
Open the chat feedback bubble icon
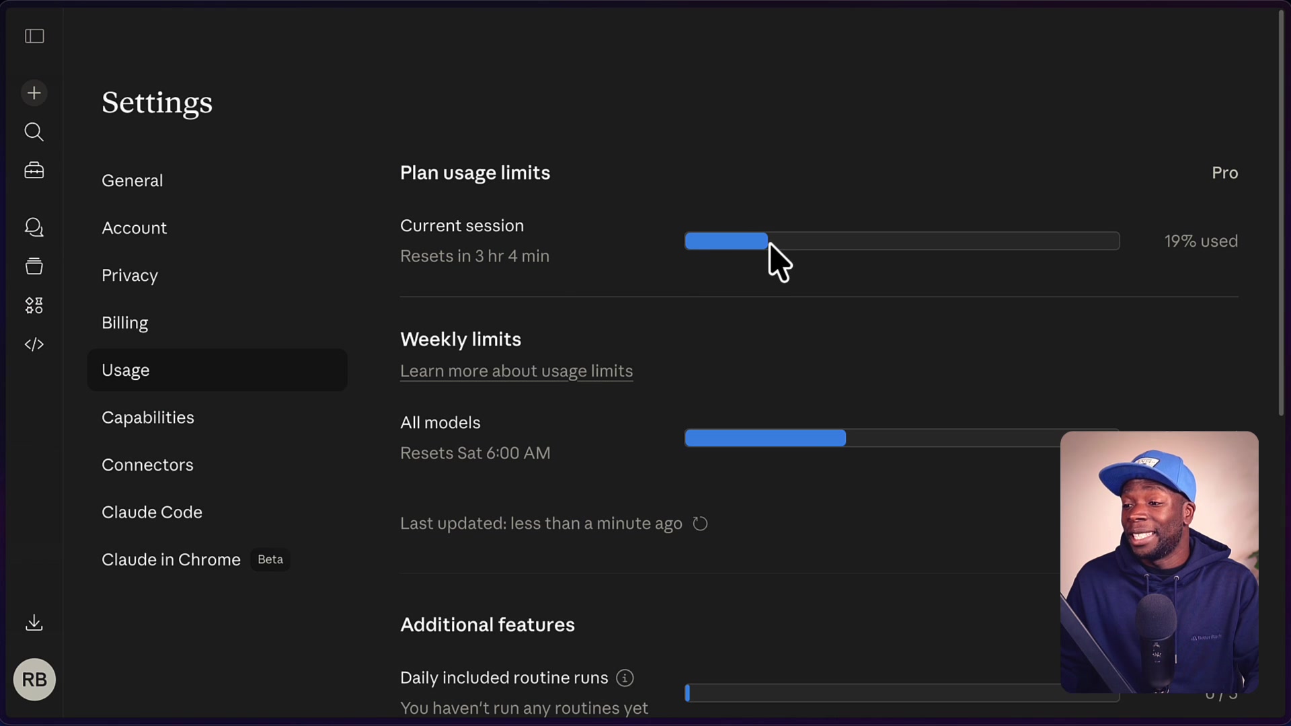click(x=34, y=228)
